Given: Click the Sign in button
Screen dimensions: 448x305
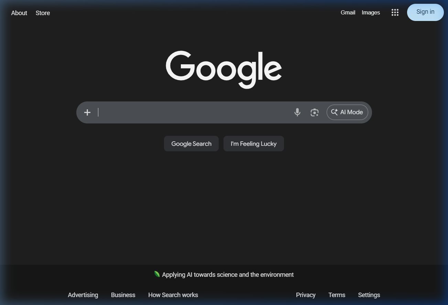Looking at the screenshot, I should (425, 12).
